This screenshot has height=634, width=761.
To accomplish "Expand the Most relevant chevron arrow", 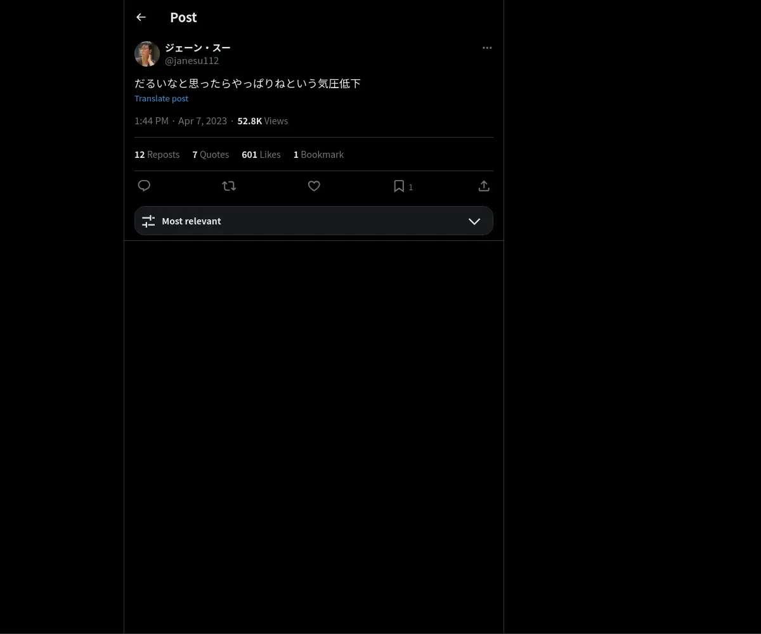I will click(x=474, y=221).
